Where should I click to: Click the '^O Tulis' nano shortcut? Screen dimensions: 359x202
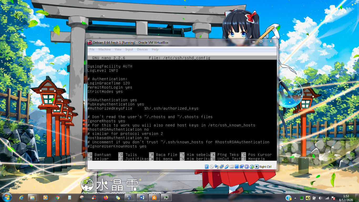point(127,155)
